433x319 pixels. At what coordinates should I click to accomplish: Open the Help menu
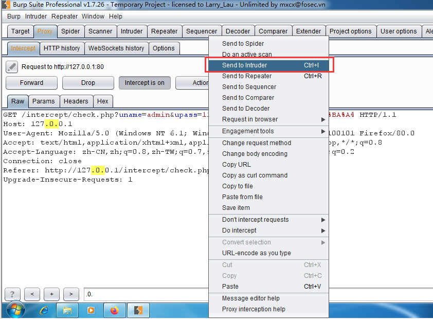coord(115,16)
